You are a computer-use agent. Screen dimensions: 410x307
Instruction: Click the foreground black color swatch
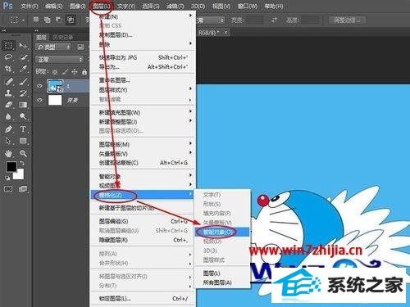click(11, 167)
